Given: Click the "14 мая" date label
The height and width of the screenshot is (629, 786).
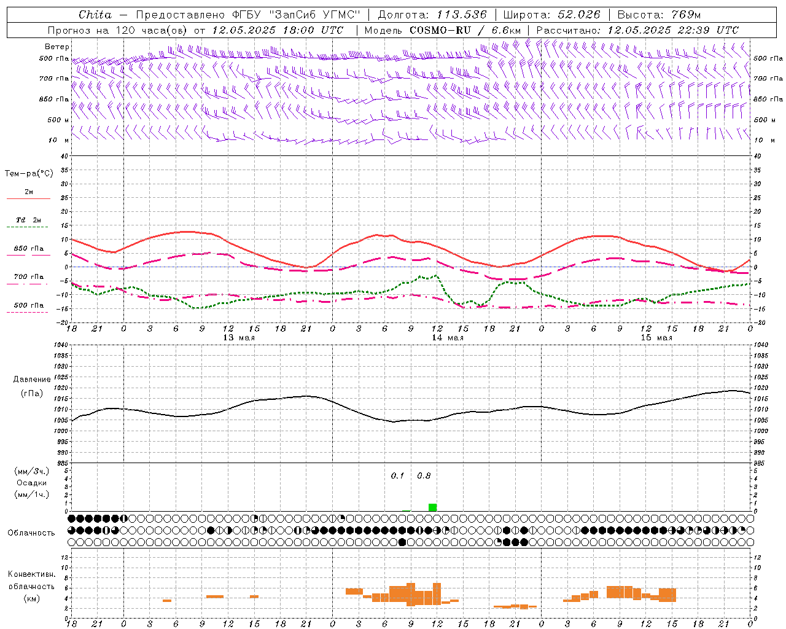Looking at the screenshot, I should point(448,338).
